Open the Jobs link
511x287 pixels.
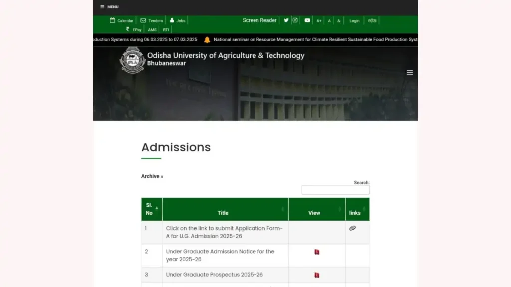coord(177,20)
